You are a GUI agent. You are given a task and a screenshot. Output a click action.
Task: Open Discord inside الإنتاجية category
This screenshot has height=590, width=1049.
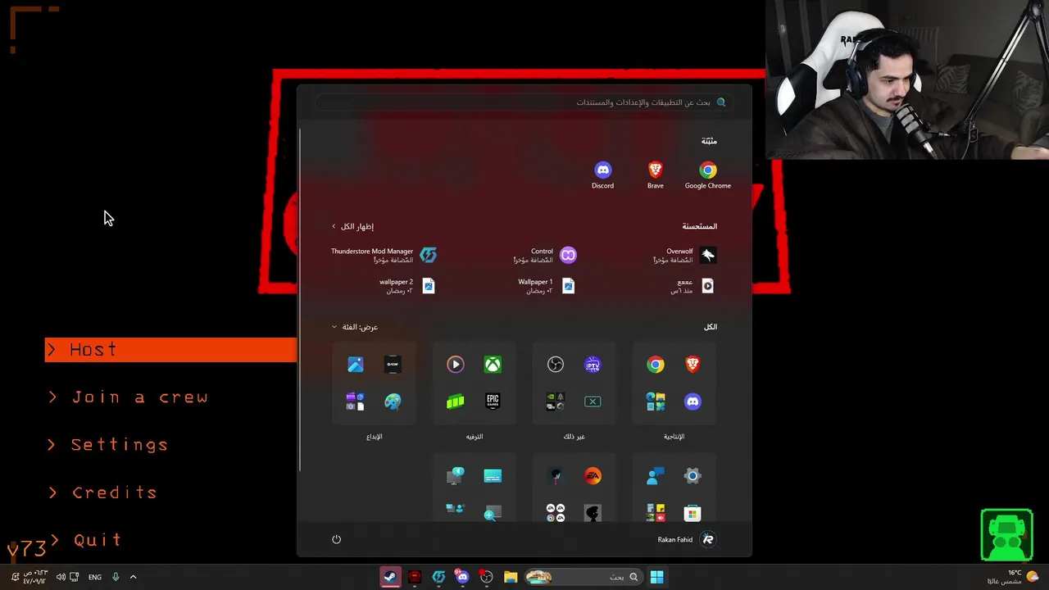[693, 402]
